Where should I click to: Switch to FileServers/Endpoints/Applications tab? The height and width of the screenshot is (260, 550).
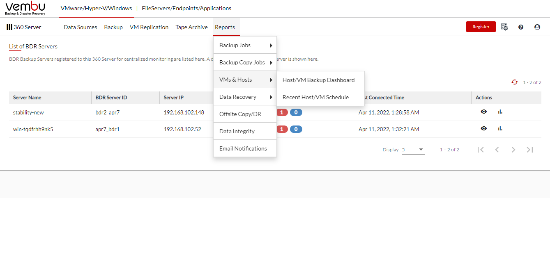click(x=186, y=8)
